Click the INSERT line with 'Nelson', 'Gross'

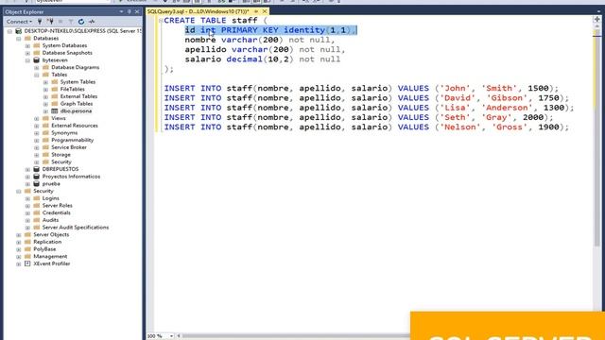[x=367, y=127]
